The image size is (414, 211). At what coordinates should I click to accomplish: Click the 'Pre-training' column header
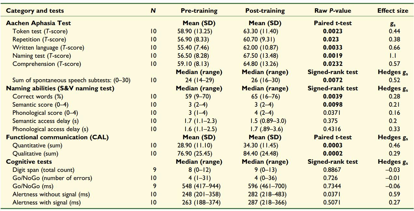199,10
